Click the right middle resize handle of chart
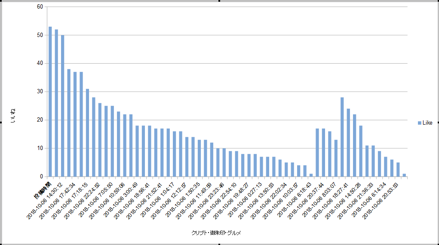This screenshot has width=439, height=245. 438,122
